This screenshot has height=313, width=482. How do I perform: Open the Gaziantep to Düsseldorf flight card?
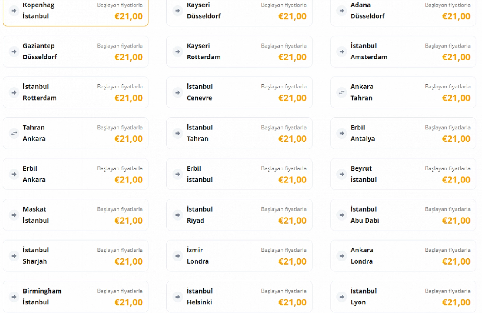[x=76, y=52]
